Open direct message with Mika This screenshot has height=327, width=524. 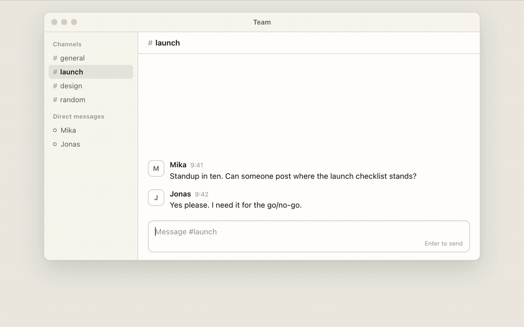91,130
